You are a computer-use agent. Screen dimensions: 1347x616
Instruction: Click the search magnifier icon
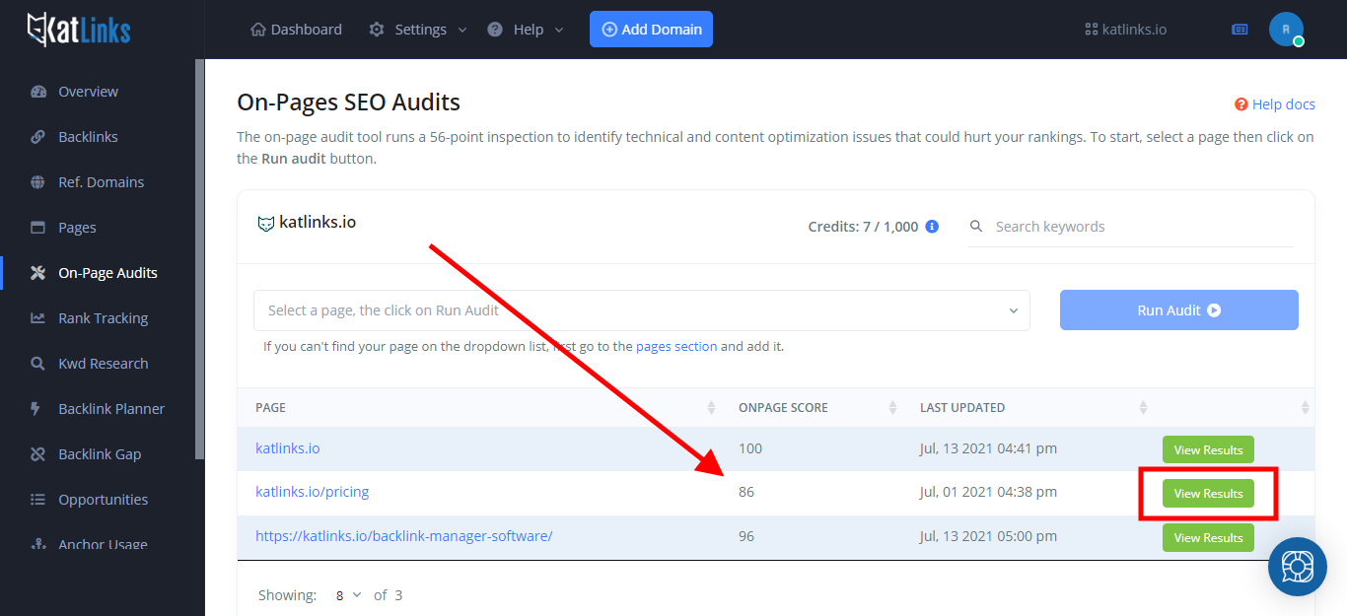[x=976, y=227]
